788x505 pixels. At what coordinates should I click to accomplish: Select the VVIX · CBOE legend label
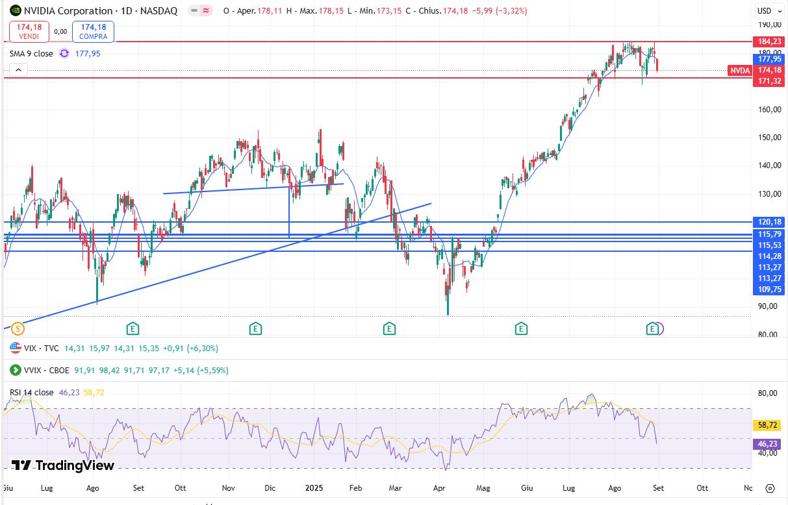(x=46, y=371)
